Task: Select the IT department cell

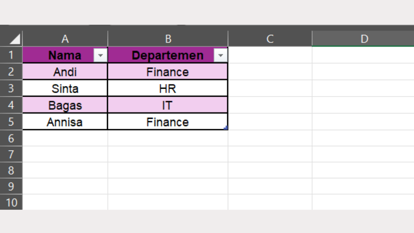Action: [168, 105]
